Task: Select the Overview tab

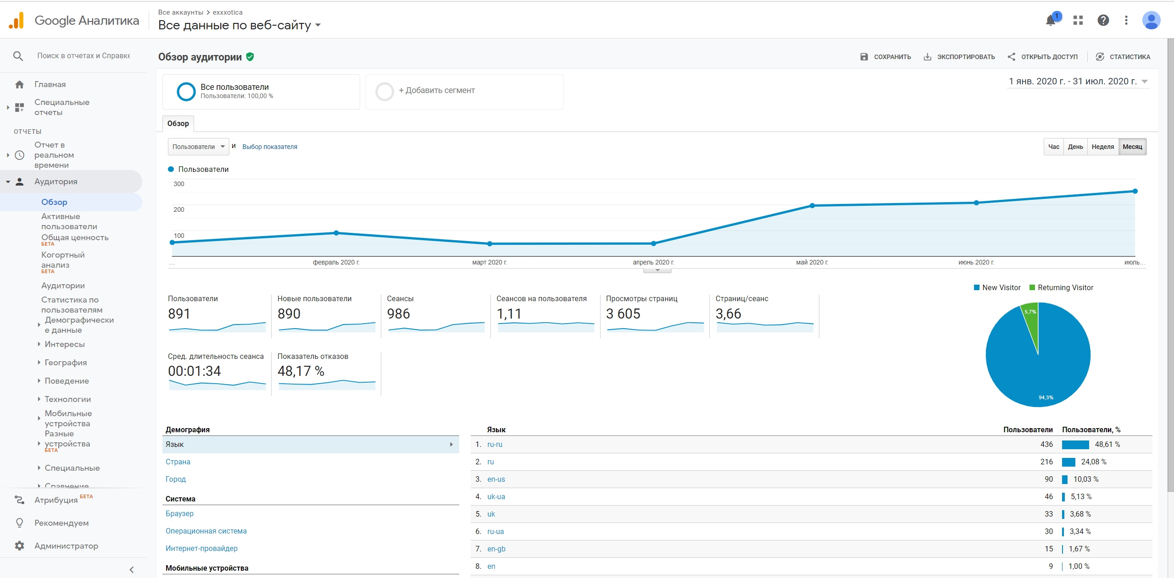Action: point(178,123)
